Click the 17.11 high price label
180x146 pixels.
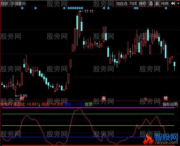tap(89, 11)
